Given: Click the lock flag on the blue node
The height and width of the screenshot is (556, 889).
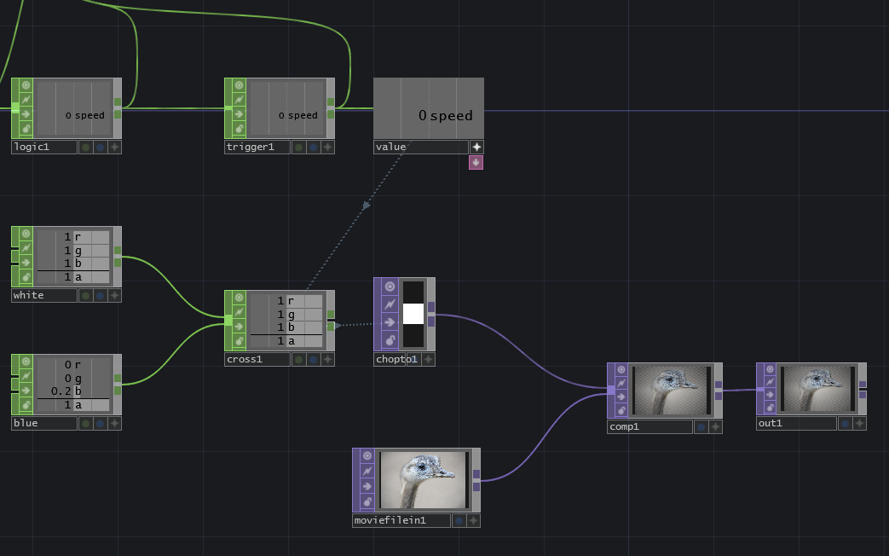Looking at the screenshot, I should pos(24,404).
